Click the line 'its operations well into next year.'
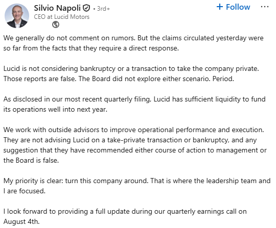The image size is (276, 228). click(x=55, y=110)
